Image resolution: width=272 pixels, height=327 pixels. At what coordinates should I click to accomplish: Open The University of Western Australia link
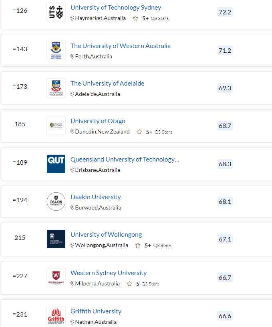(121, 46)
